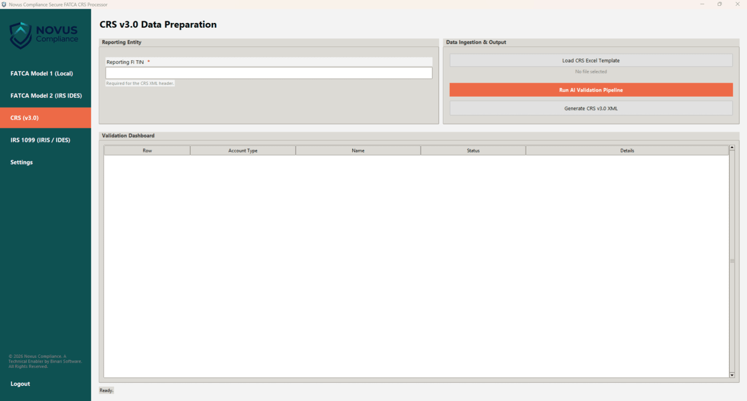747x401 pixels.
Task: Click the Status column header
Action: [473, 151]
